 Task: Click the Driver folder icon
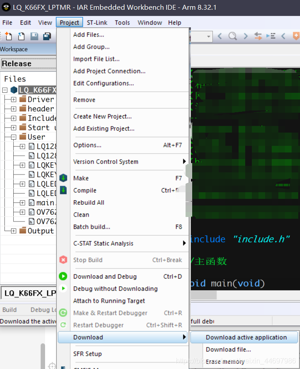click(23, 99)
